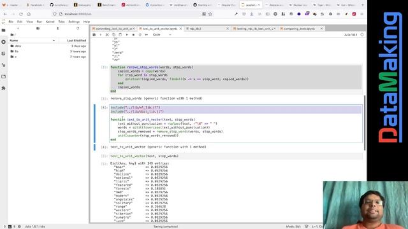Switch to the GitHub browser tab
This screenshot has width=408, height=229.
(59, 5)
